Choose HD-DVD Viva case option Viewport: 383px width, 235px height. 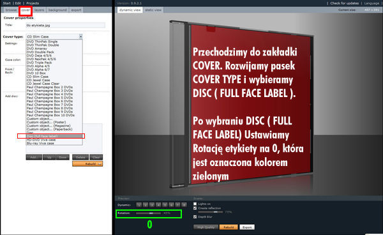41,140
